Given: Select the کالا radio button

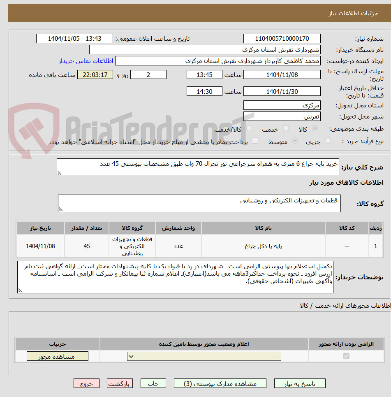Looking at the screenshot, I should coord(315,128).
